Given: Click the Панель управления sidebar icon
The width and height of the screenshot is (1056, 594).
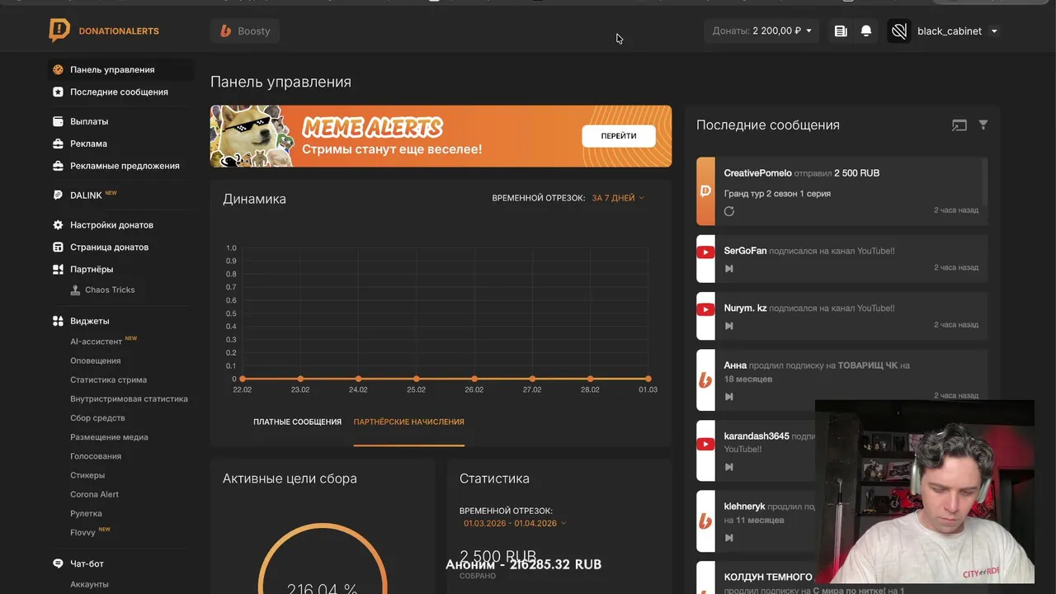Looking at the screenshot, I should pyautogui.click(x=58, y=70).
